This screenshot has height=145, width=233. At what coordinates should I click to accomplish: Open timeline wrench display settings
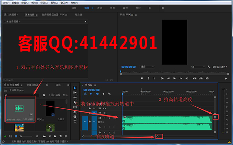tap(110, 94)
